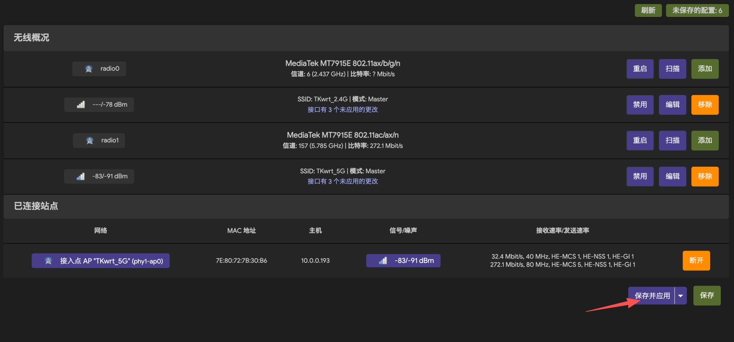734x342 pixels.
Task: Click the radio0 antenna icon
Action: (x=89, y=69)
